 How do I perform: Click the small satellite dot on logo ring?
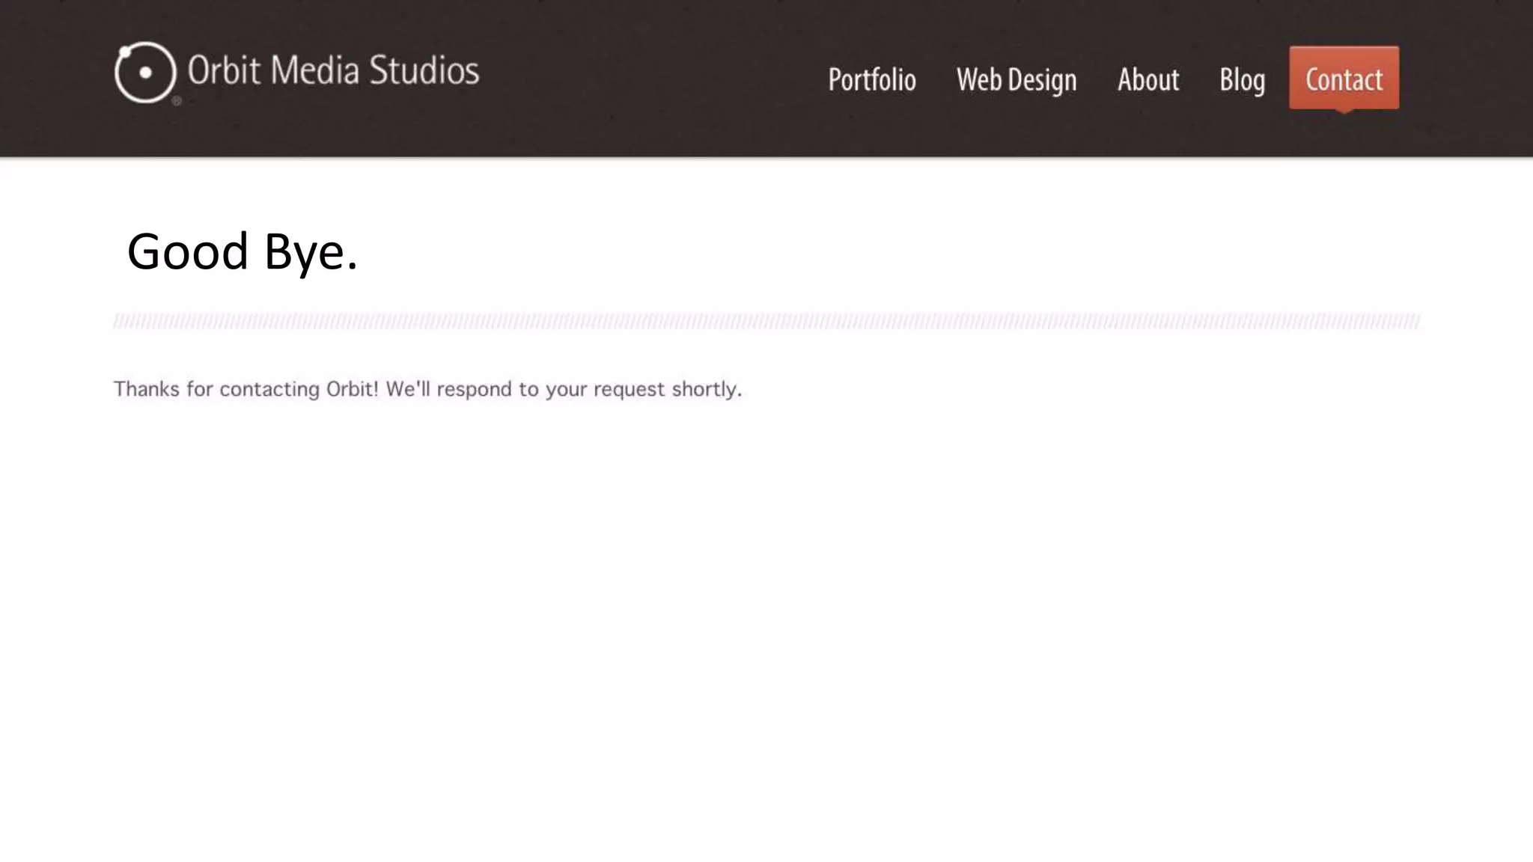pos(126,52)
